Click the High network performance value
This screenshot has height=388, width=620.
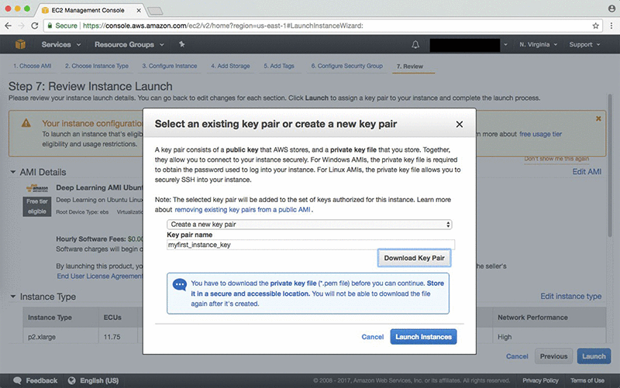(x=505, y=337)
